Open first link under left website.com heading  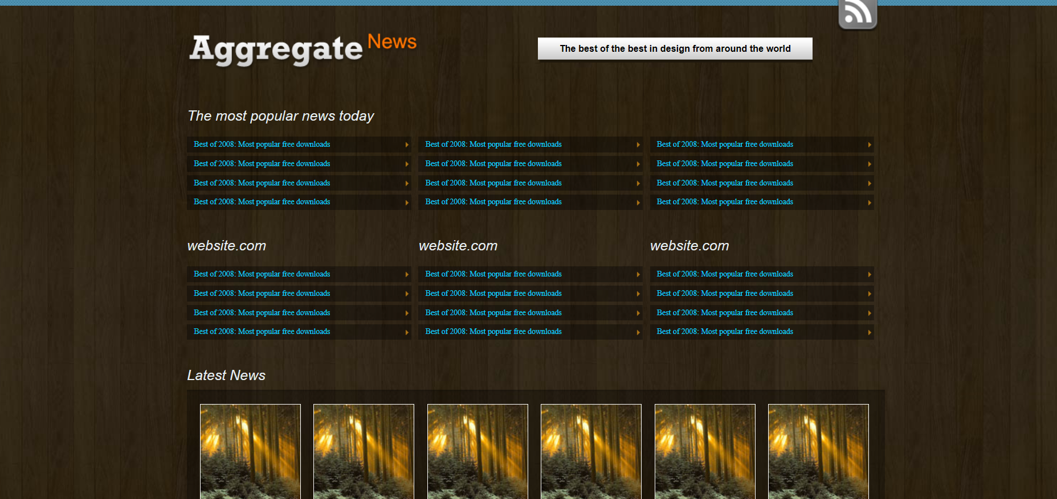tap(262, 274)
